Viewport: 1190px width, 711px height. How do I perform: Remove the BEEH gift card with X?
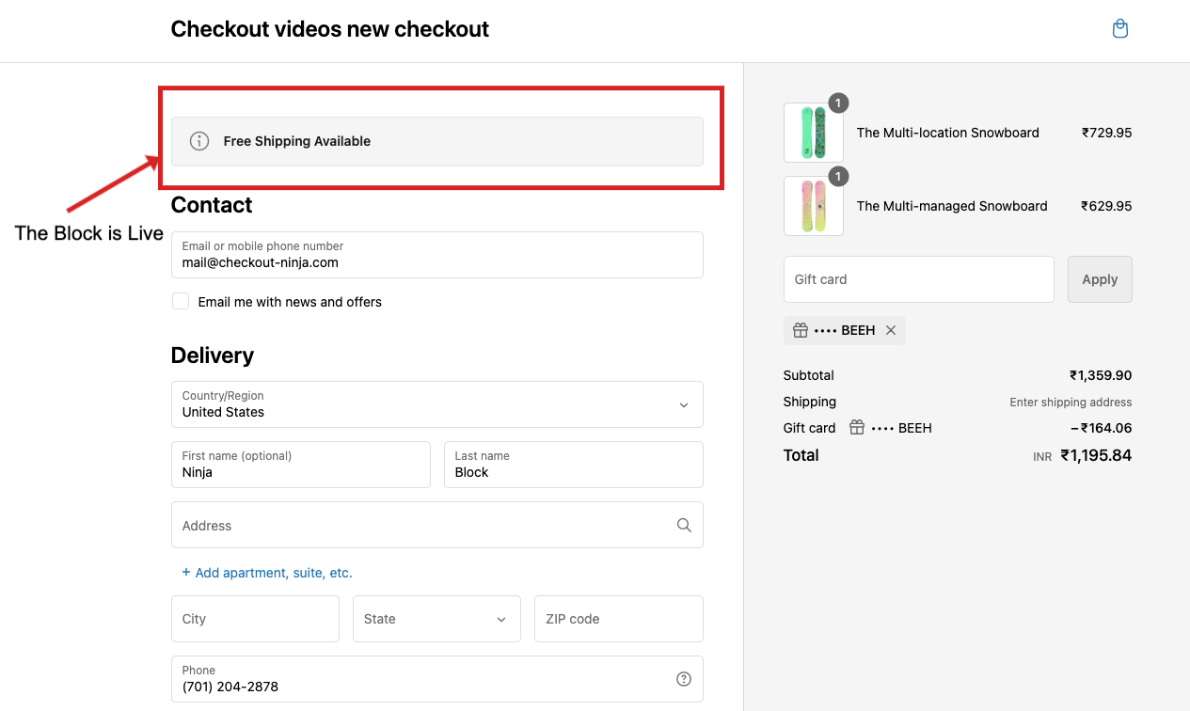(x=891, y=330)
